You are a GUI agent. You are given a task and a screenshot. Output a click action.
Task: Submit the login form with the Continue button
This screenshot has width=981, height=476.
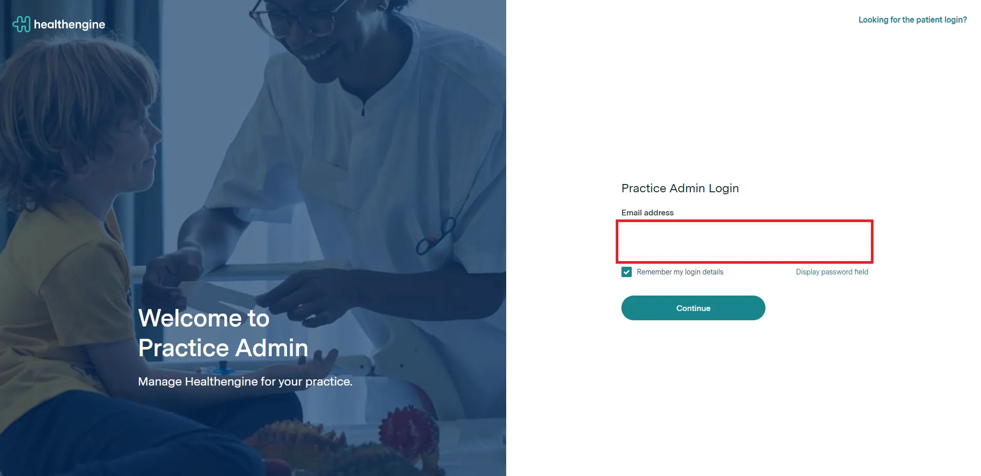(x=693, y=308)
